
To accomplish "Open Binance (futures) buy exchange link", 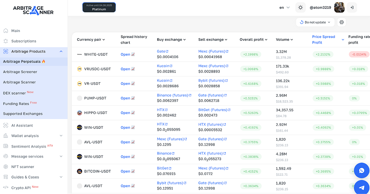I will pyautogui.click(x=174, y=95).
